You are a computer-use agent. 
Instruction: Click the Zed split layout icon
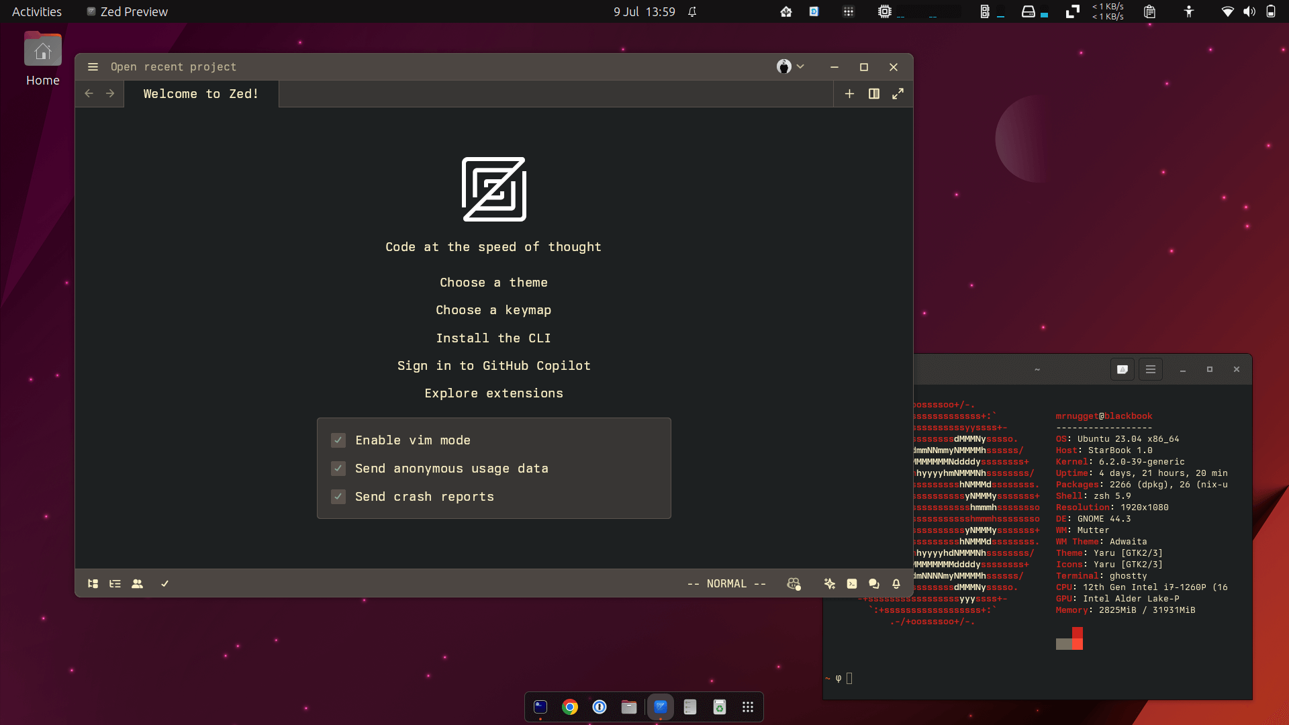pos(874,94)
